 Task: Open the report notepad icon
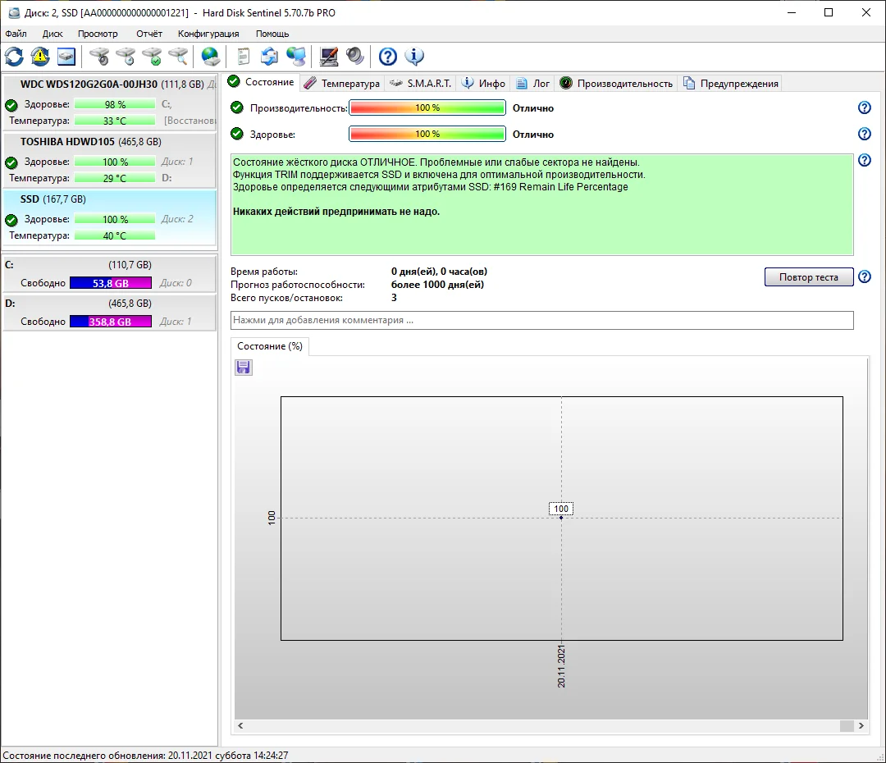click(x=243, y=57)
